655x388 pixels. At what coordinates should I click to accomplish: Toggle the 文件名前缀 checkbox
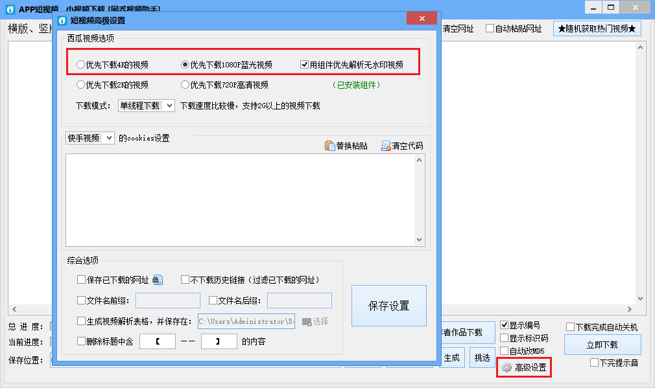pos(82,301)
